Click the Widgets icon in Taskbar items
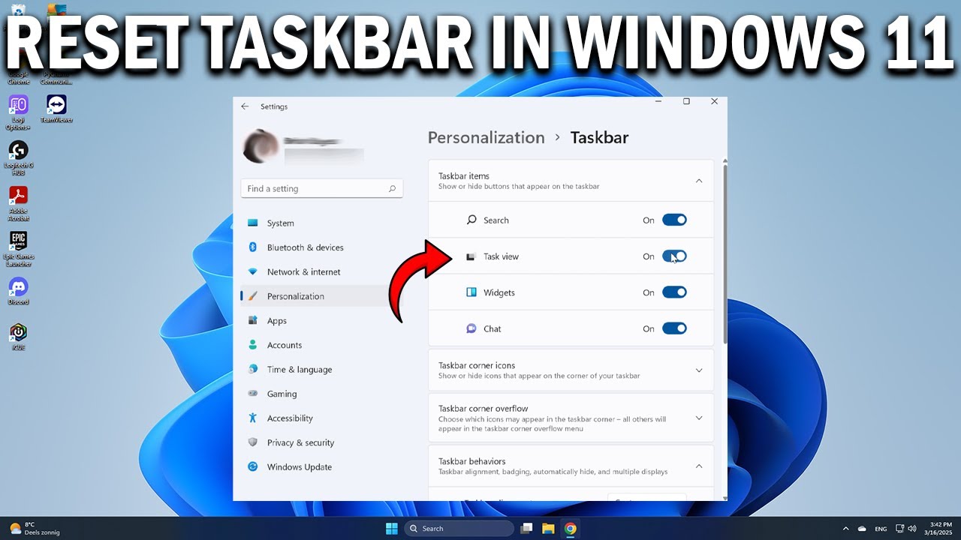 coord(471,292)
